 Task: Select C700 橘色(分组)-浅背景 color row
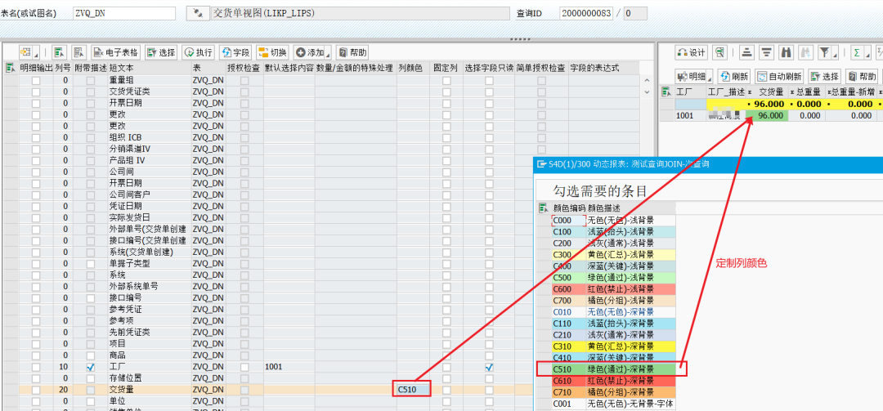(x=613, y=300)
